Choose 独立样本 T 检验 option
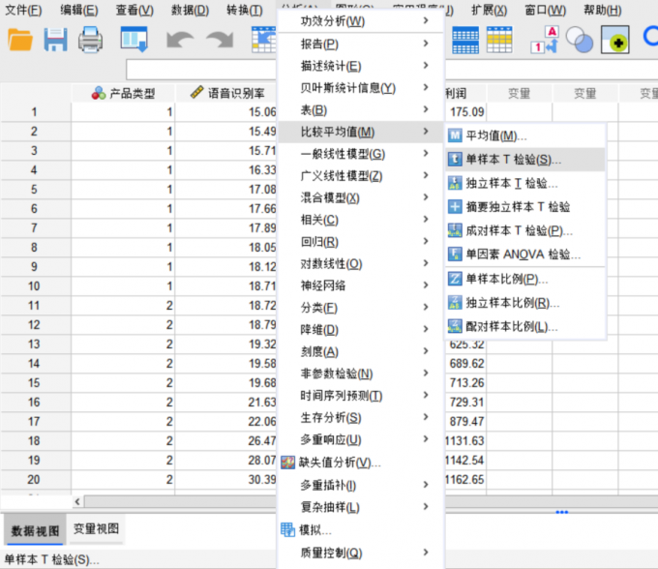 coord(511,183)
